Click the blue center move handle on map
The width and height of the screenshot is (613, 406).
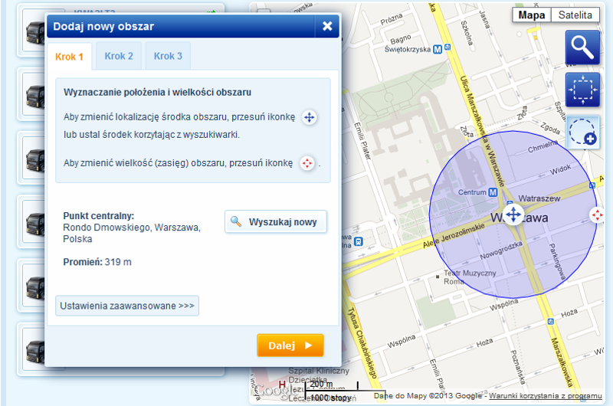[x=513, y=214]
